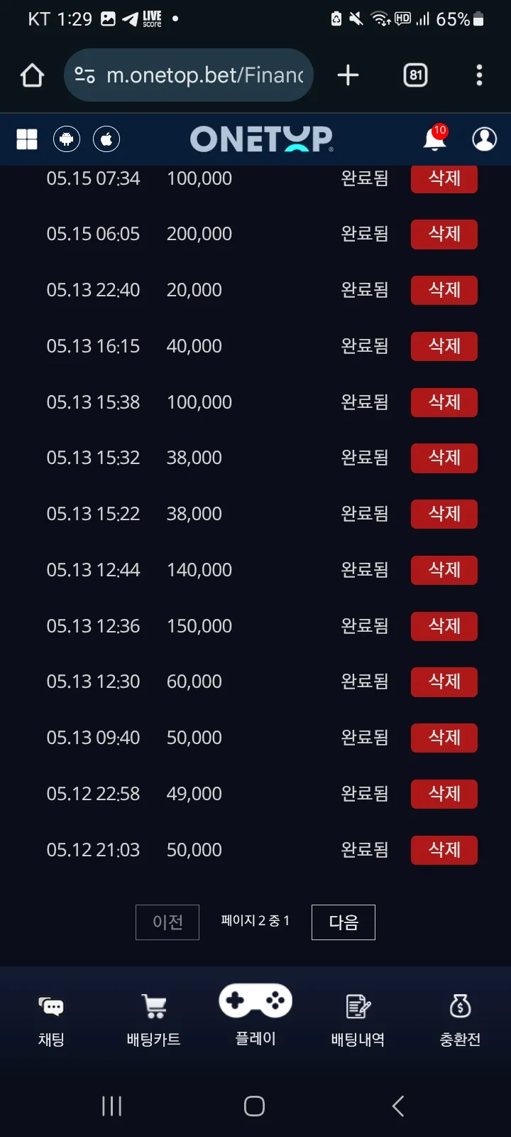Delete the 05.15 06:05 200,000 entry

[x=444, y=234]
